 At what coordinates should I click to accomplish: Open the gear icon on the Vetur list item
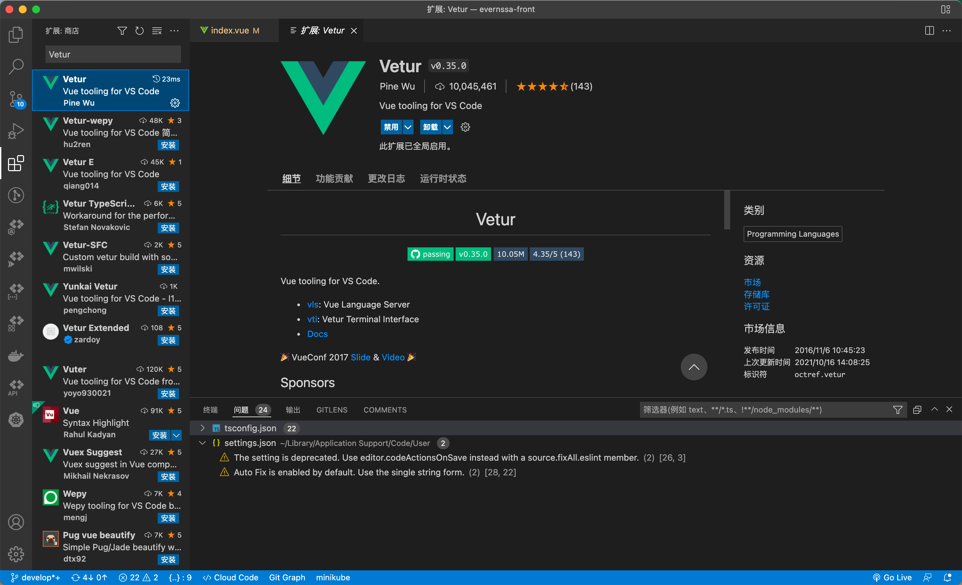(174, 103)
